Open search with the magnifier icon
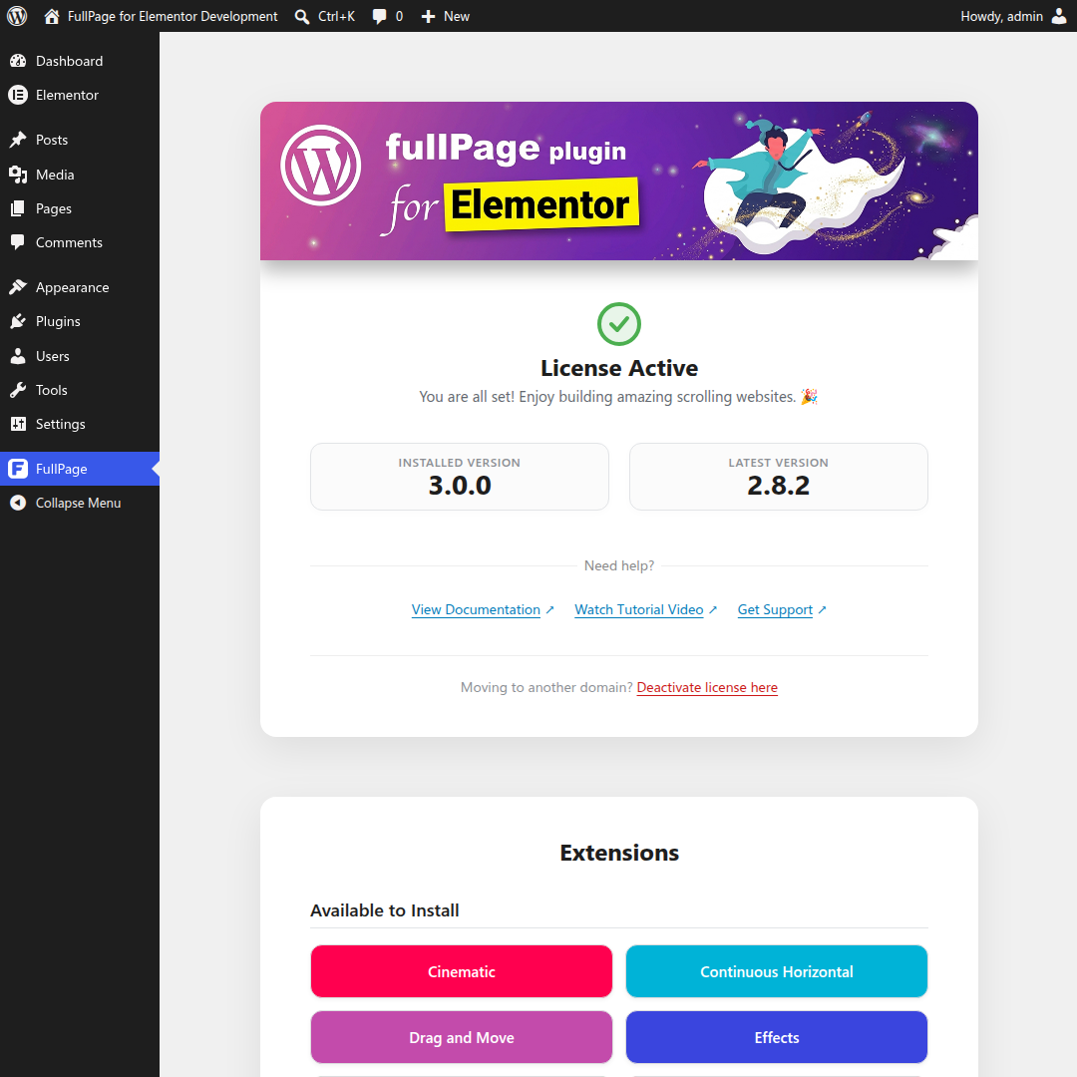This screenshot has height=1077, width=1077. [x=301, y=17]
